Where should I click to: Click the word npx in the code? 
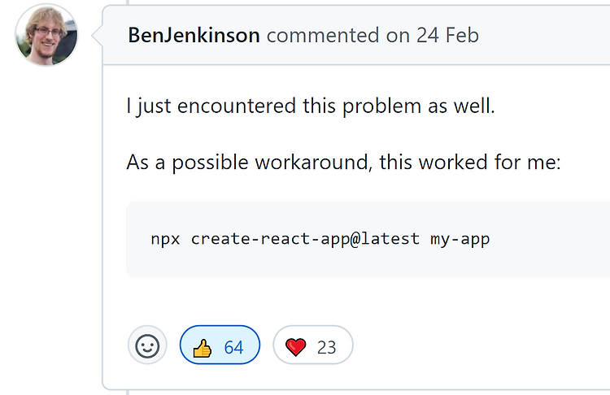165,240
